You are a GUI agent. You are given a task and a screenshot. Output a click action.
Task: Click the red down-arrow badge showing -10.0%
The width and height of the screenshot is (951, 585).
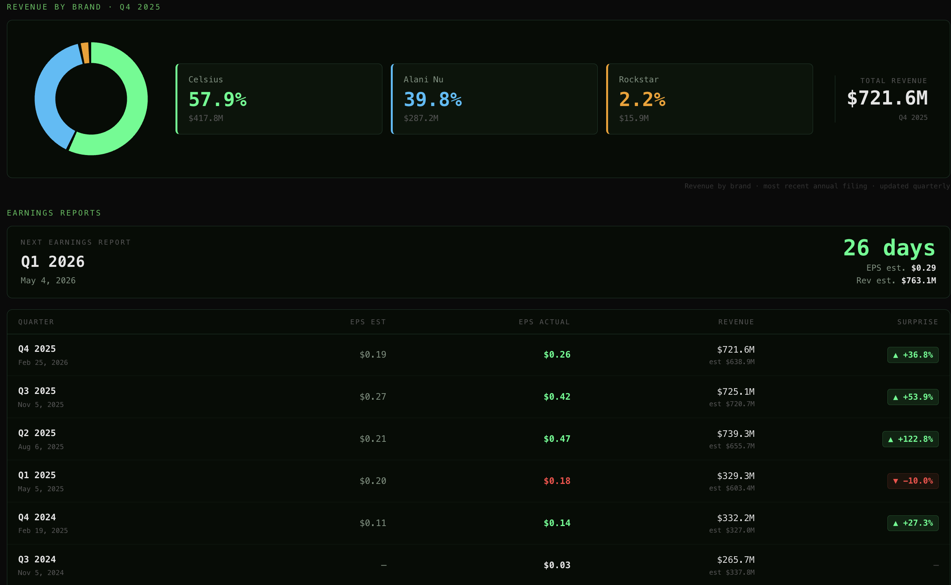click(x=913, y=481)
